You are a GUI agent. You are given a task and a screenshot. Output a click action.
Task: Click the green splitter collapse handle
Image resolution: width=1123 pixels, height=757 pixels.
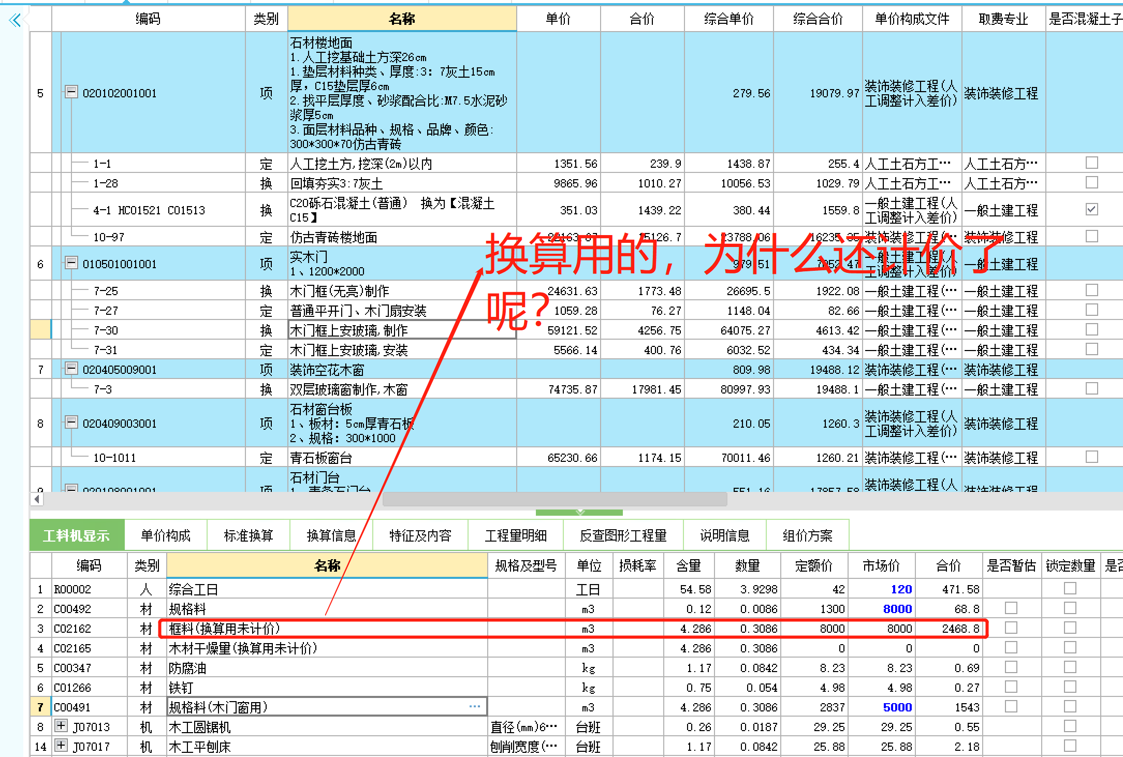click(579, 513)
